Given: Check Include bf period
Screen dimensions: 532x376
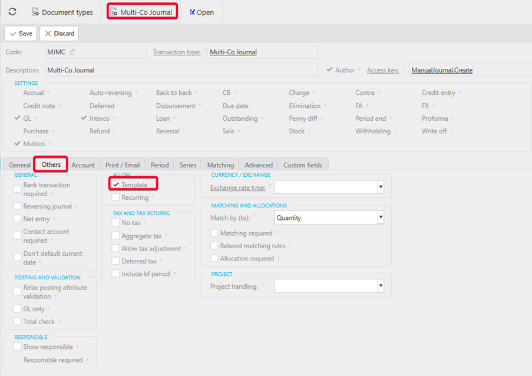Looking at the screenshot, I should [x=115, y=273].
